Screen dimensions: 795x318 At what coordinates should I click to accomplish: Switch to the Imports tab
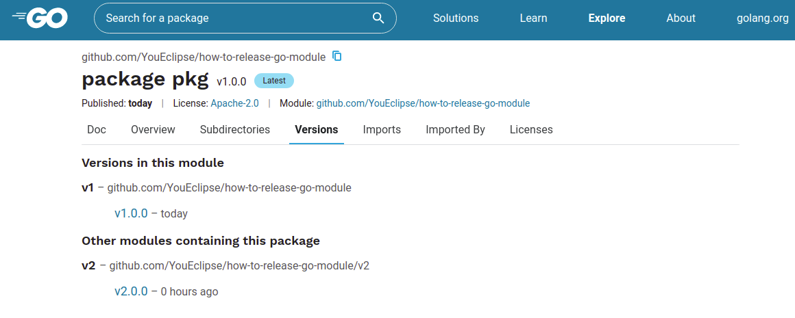coord(382,129)
